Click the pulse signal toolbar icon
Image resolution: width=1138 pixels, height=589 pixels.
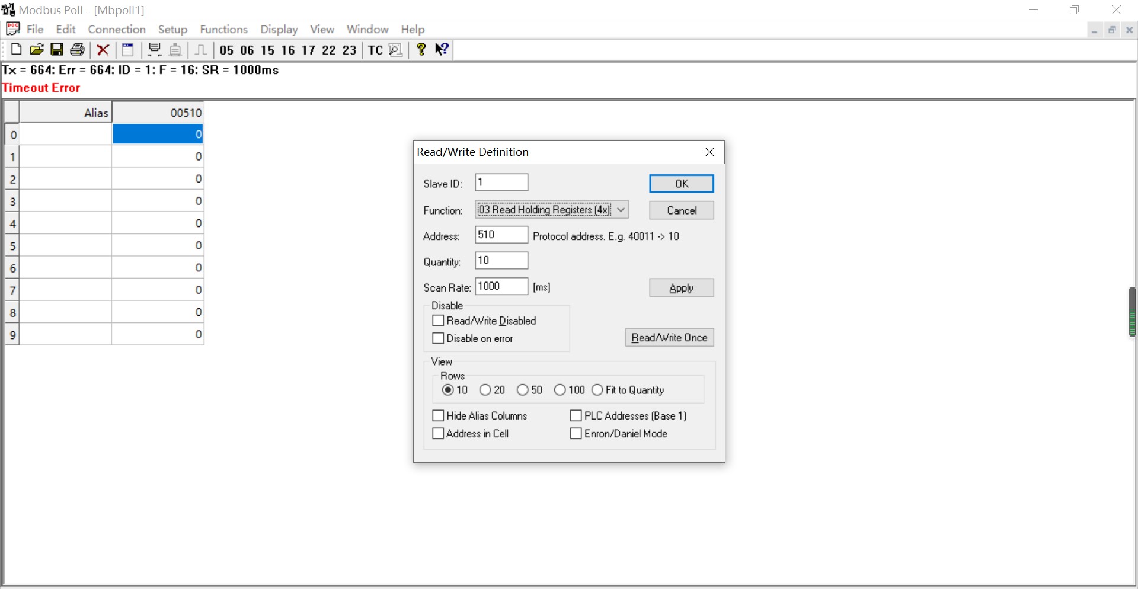pos(201,50)
